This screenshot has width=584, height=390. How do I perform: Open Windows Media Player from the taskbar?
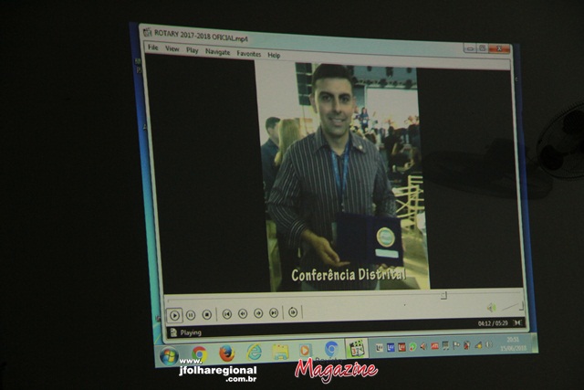point(305,350)
